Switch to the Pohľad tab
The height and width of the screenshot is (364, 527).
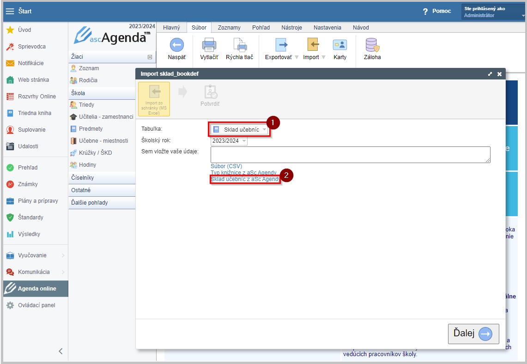pos(261,28)
